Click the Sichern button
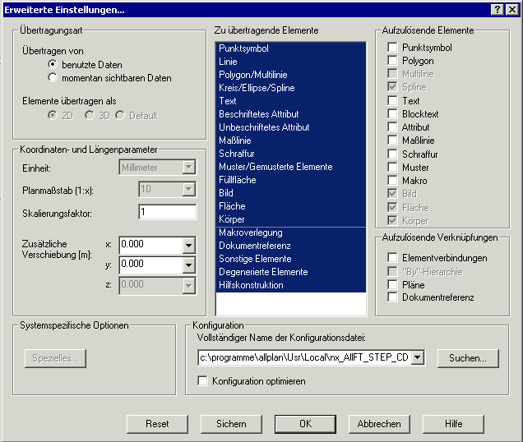This screenshot has width=523, height=442. click(x=231, y=424)
